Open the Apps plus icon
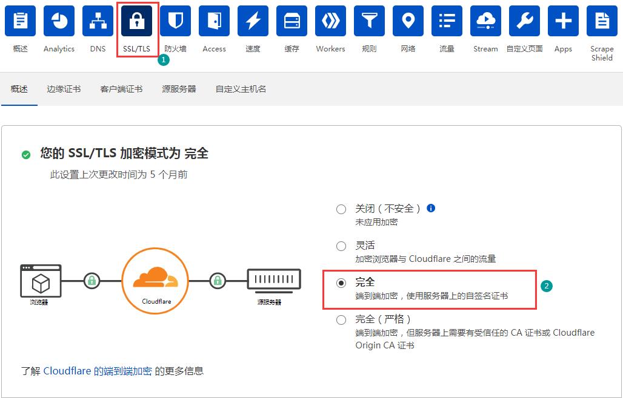The image size is (623, 398). (x=563, y=21)
